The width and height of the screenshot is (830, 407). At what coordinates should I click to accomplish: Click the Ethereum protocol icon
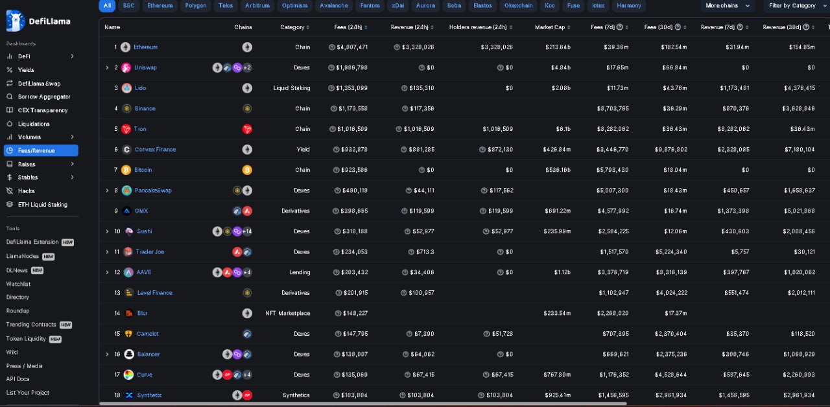(126, 47)
